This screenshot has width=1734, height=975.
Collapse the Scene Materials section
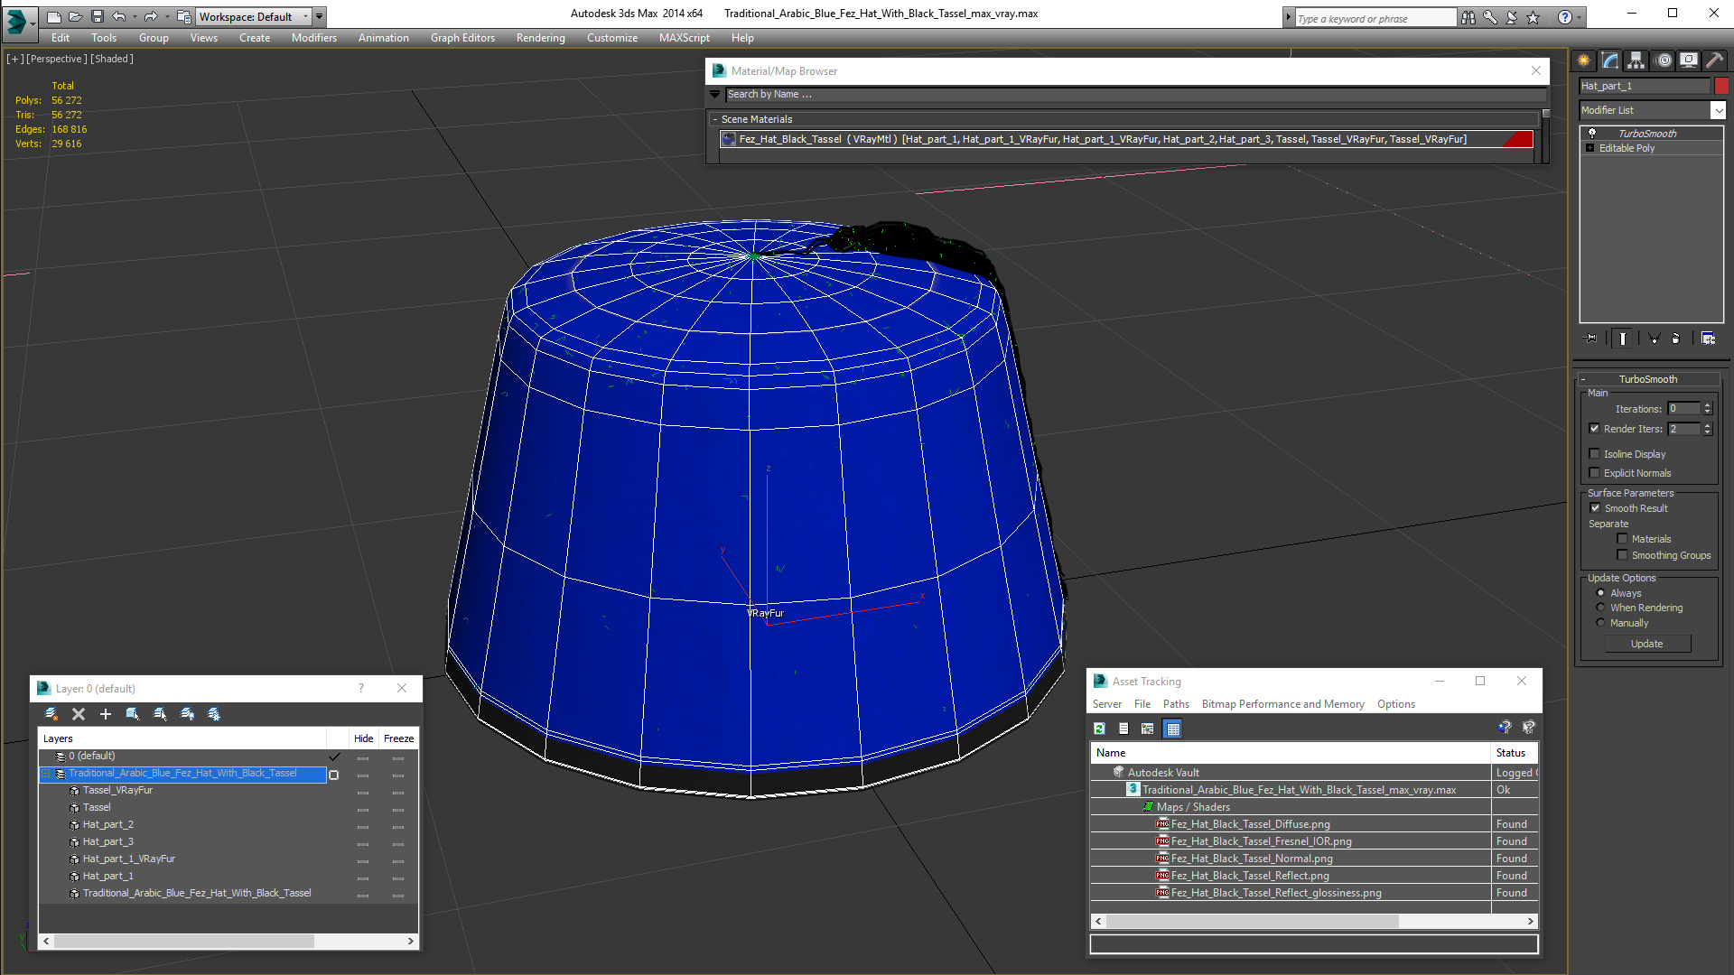[x=715, y=119]
